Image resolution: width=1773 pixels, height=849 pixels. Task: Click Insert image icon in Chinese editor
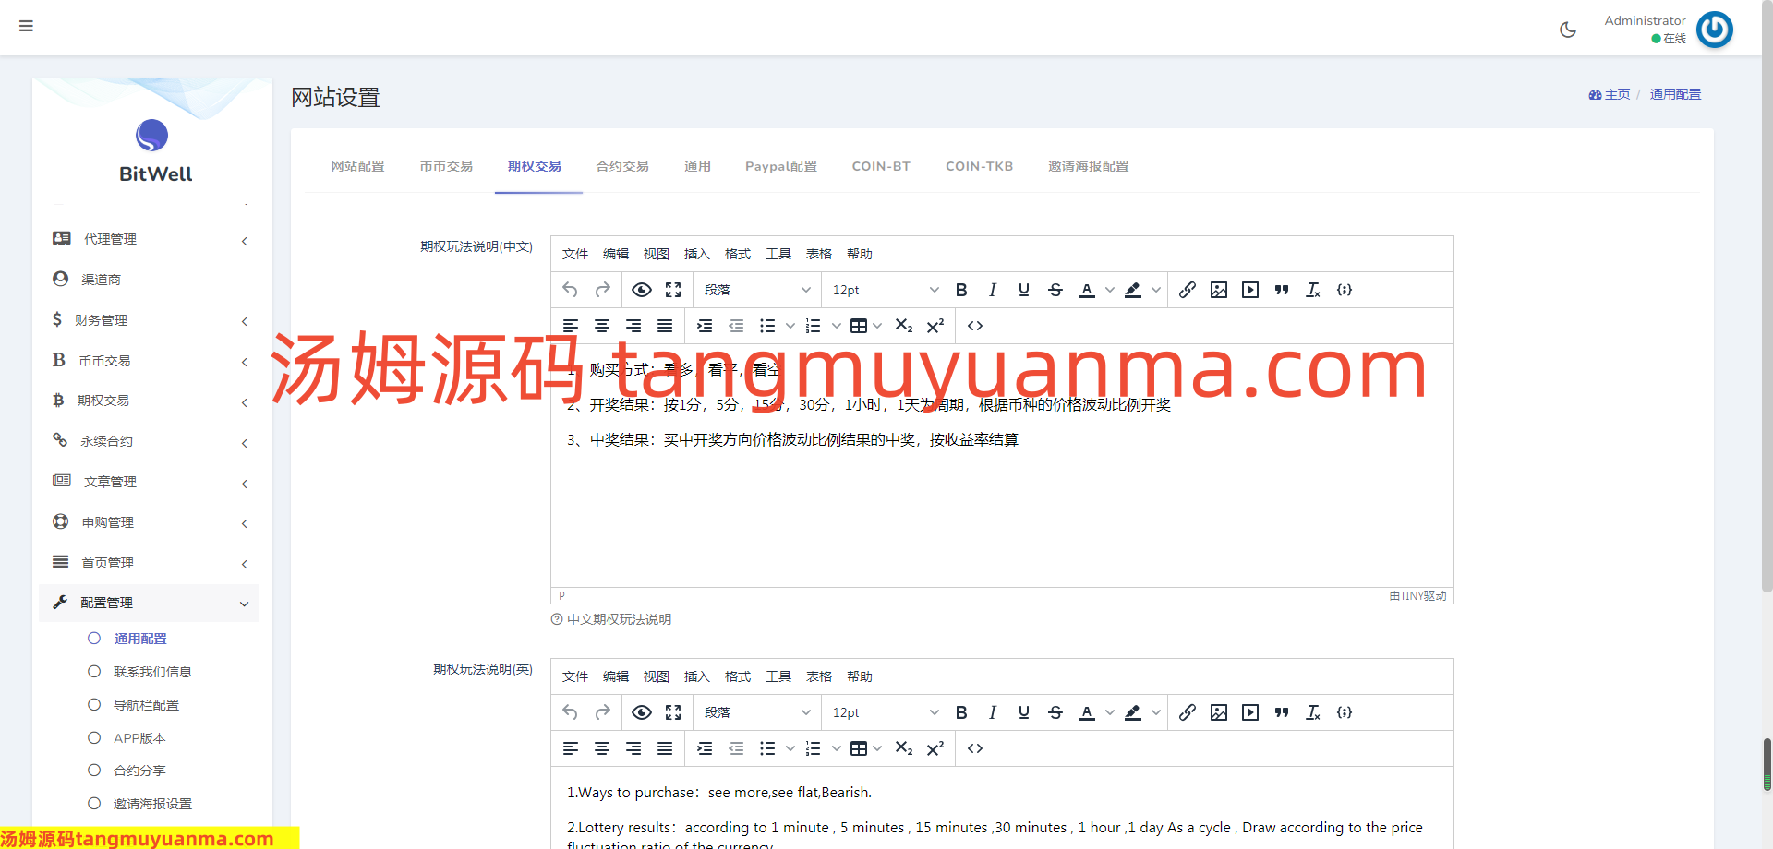click(1219, 290)
